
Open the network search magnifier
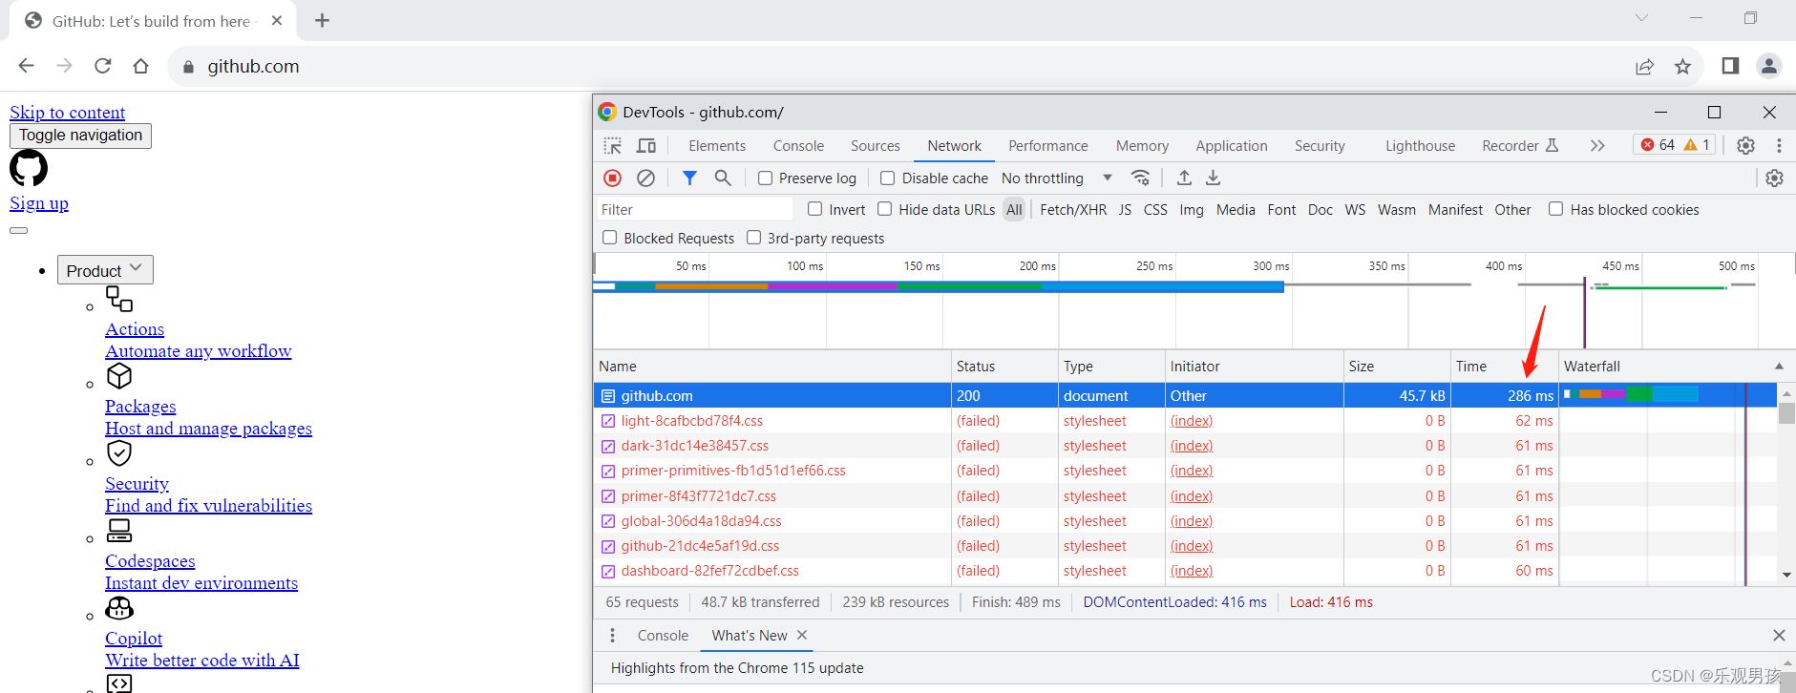pyautogui.click(x=723, y=178)
